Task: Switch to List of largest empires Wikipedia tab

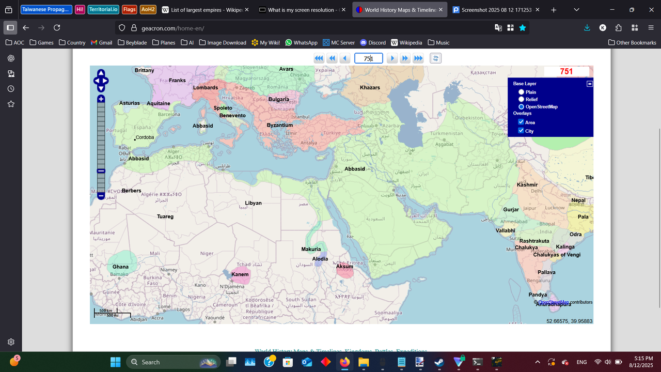Action: (x=205, y=10)
